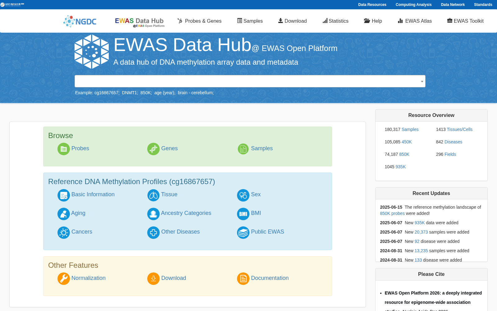The height and width of the screenshot is (311, 497).
Task: Click the 850K probes update link
Action: click(392, 213)
